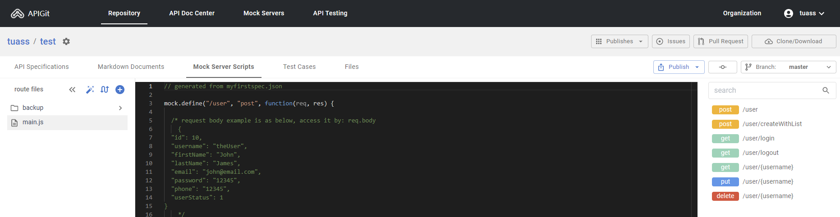Click the repository settings gear icon

point(66,41)
